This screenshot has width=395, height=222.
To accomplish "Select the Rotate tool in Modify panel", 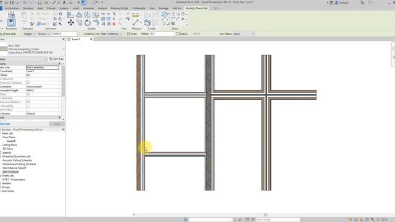I will click(x=88, y=23).
